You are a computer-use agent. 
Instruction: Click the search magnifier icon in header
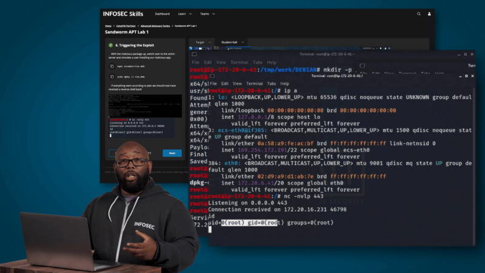(418, 13)
